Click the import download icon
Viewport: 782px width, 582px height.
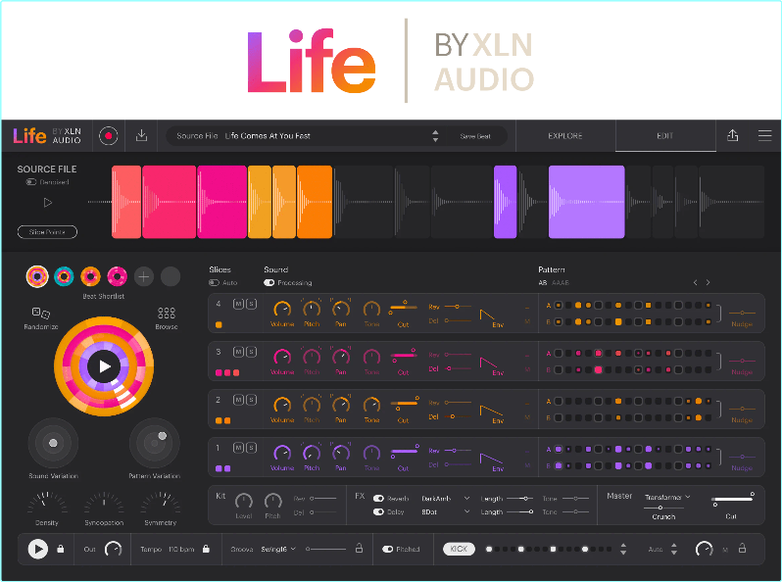(x=142, y=135)
